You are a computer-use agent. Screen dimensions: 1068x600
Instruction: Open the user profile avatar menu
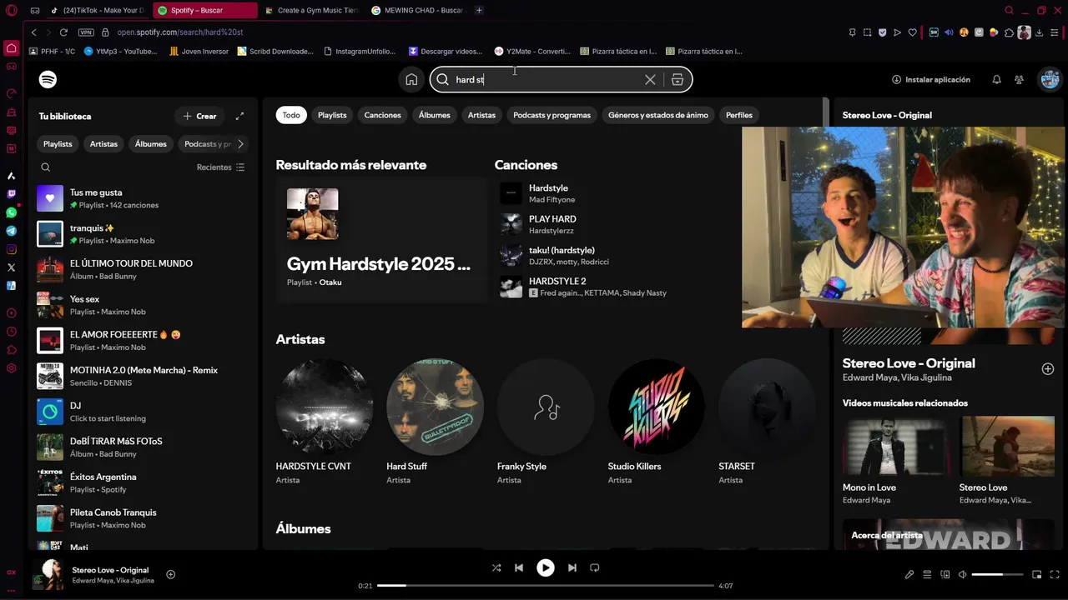[x=1050, y=80]
